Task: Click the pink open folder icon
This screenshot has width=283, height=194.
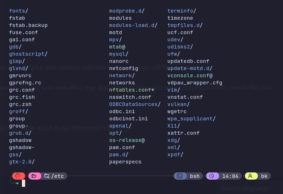Action: 34,176
